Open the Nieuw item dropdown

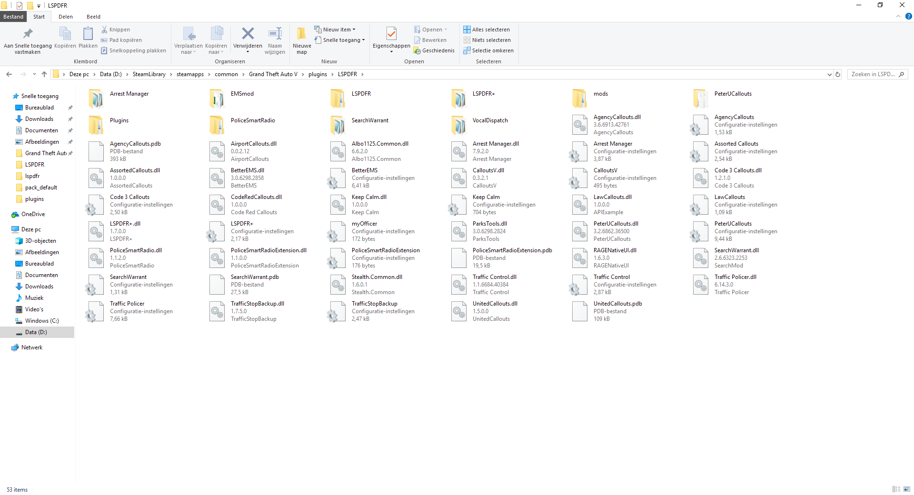(x=335, y=30)
